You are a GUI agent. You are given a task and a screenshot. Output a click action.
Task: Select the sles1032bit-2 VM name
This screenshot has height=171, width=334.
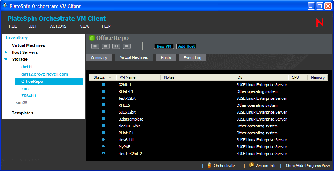[130, 154]
